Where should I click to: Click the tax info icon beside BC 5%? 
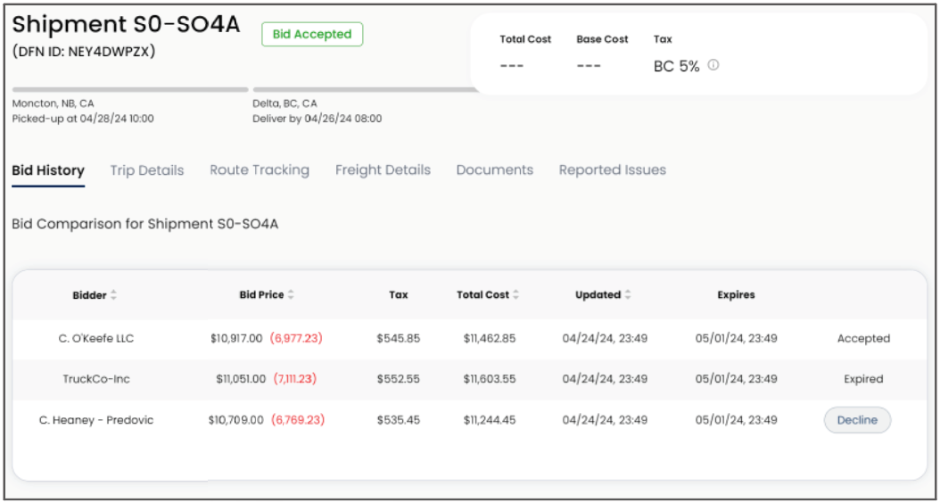point(713,65)
